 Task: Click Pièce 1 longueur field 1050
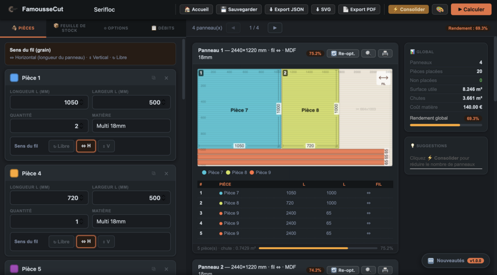(x=49, y=102)
